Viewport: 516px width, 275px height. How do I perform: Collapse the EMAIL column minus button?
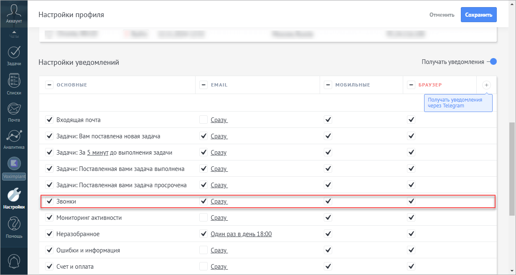203,85
